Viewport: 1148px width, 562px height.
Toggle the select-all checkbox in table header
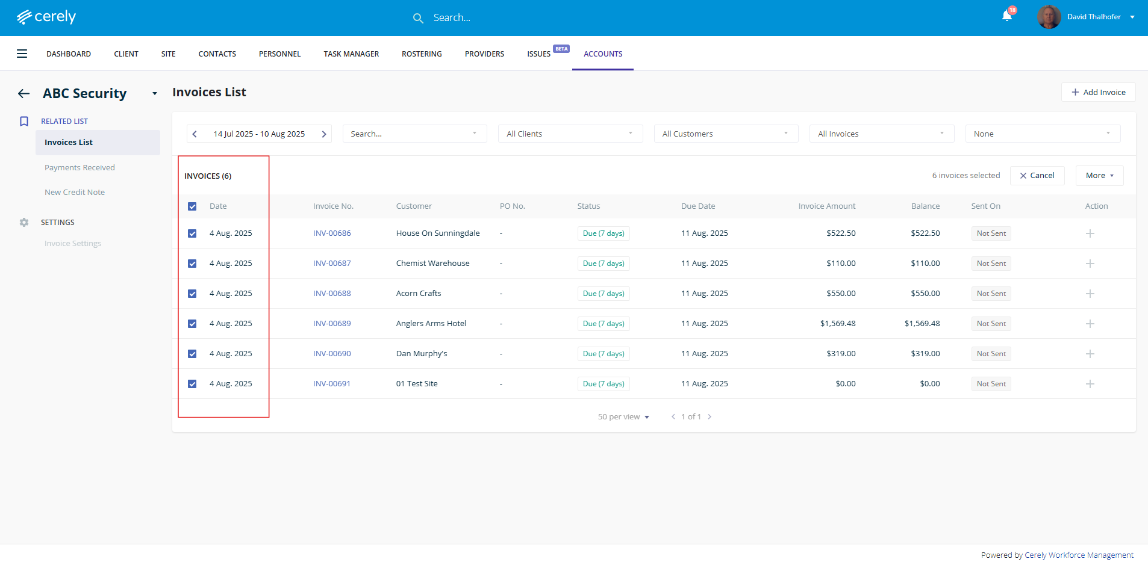point(192,206)
